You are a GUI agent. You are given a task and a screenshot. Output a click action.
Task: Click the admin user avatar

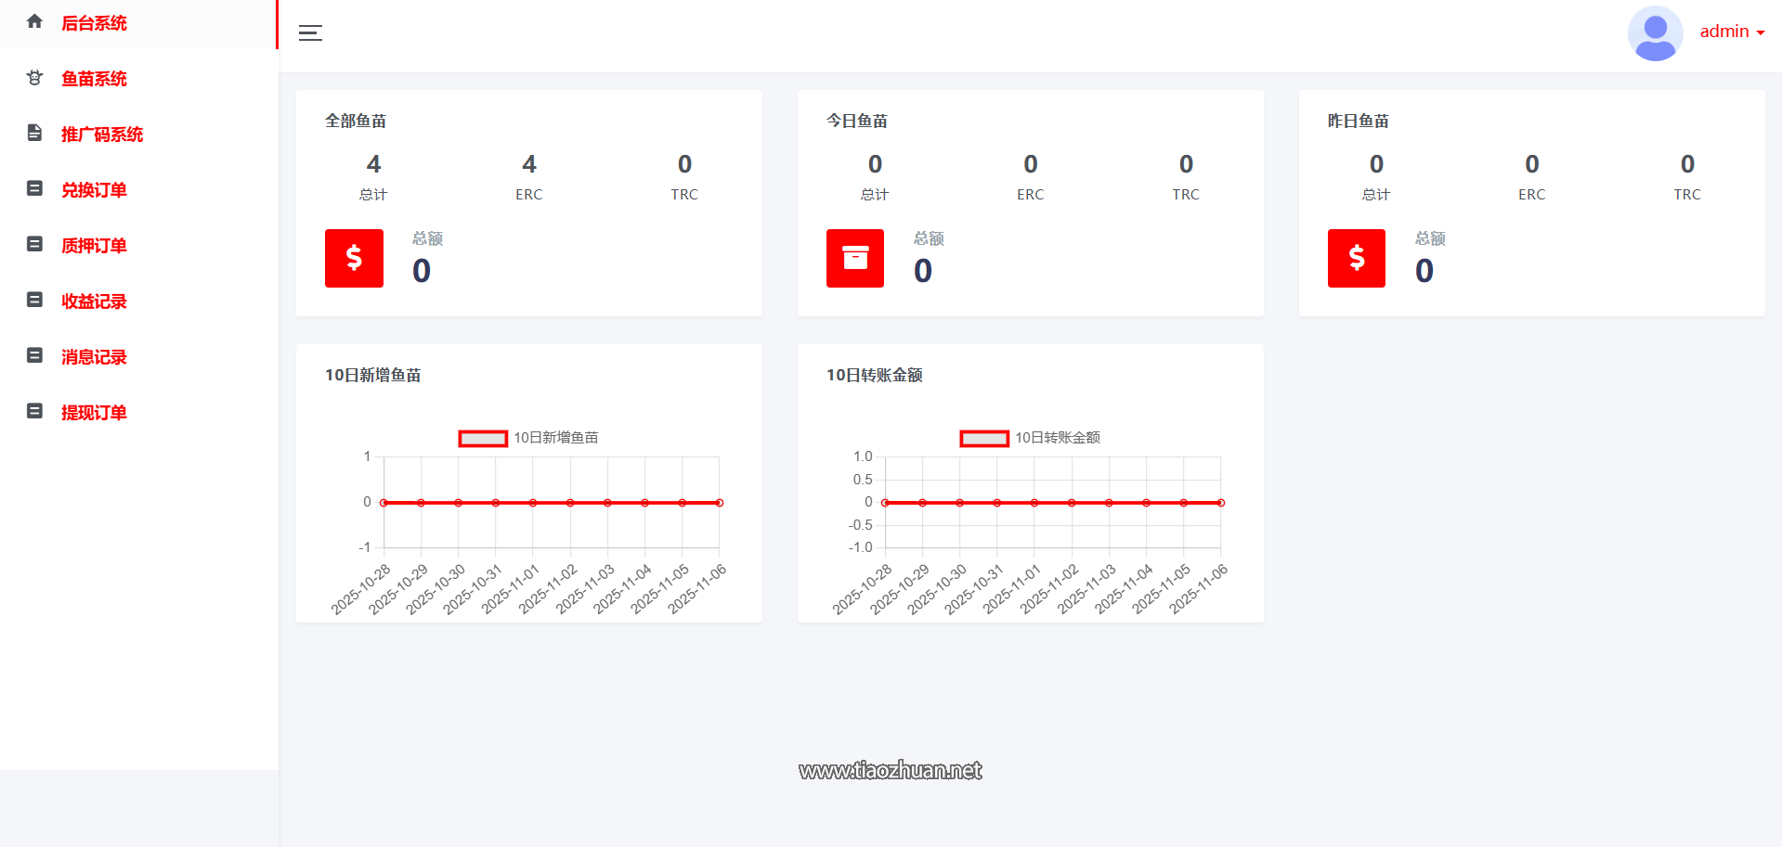1655,32
